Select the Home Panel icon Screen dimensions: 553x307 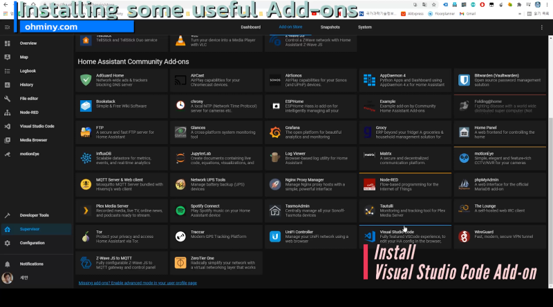(x=464, y=132)
